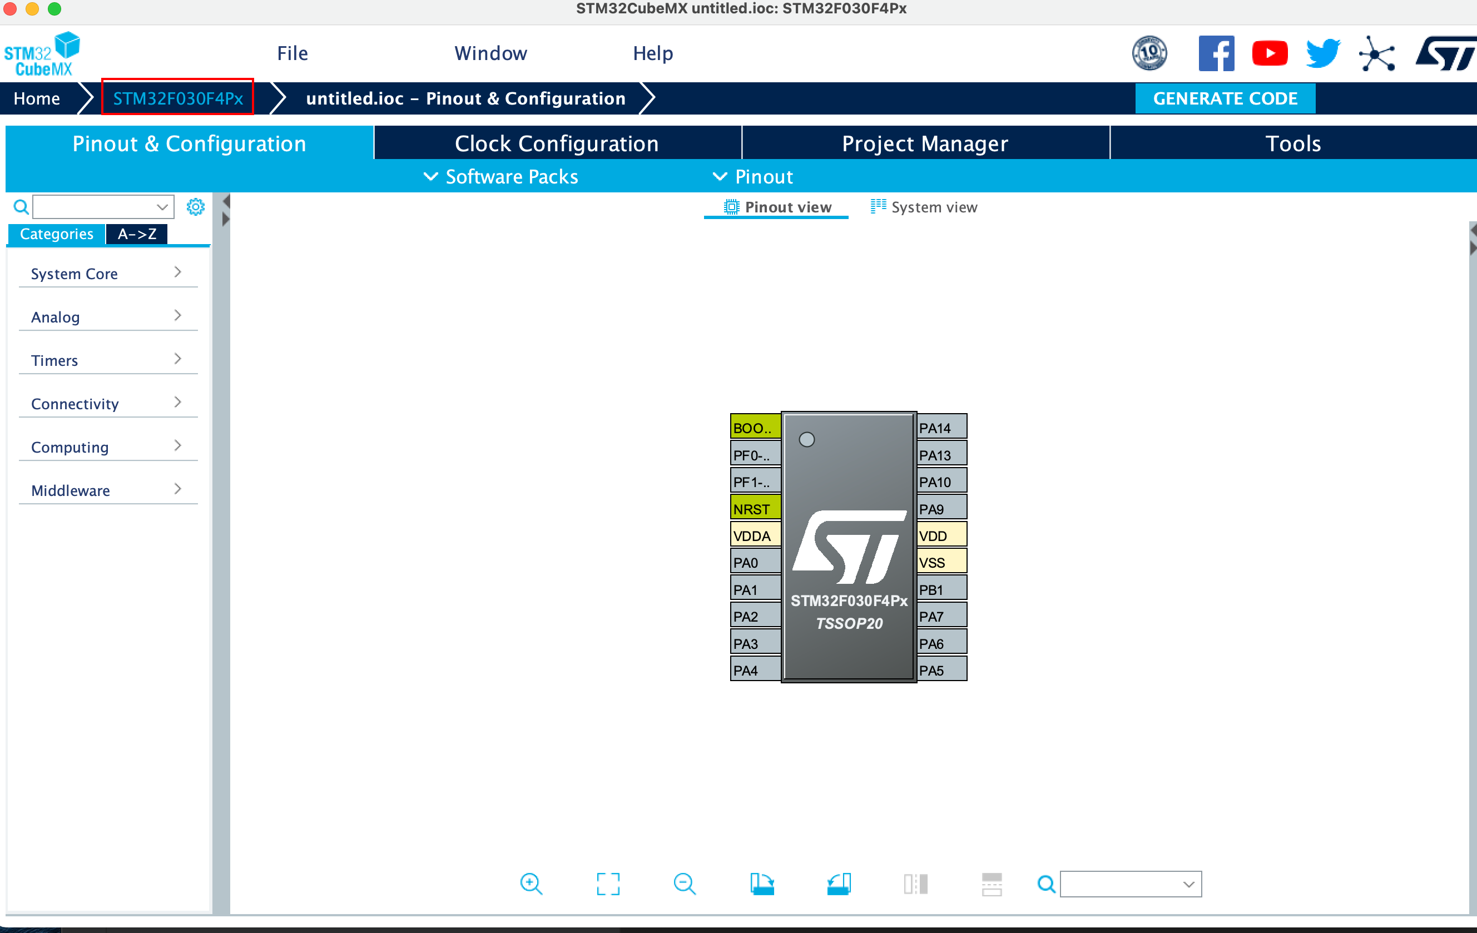The height and width of the screenshot is (933, 1477).
Task: Open the ST YouTube channel icon
Action: coord(1269,53)
